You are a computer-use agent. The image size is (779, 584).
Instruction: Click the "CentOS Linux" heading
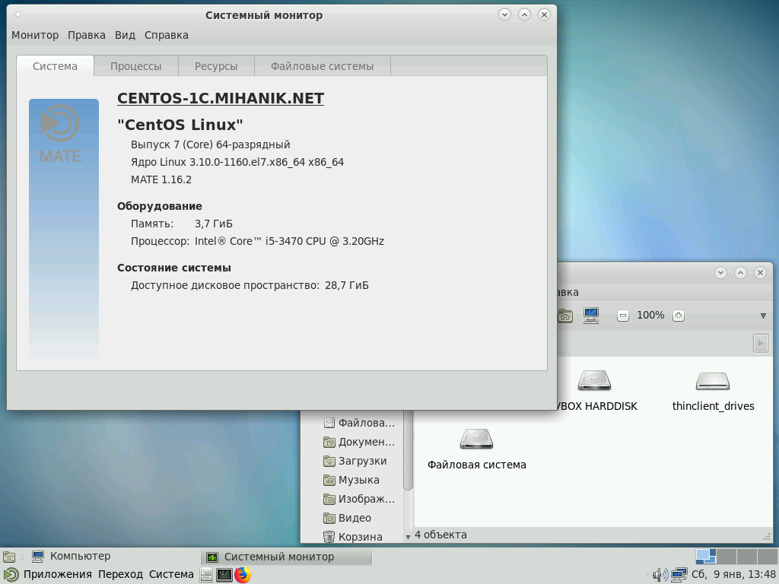click(x=180, y=125)
